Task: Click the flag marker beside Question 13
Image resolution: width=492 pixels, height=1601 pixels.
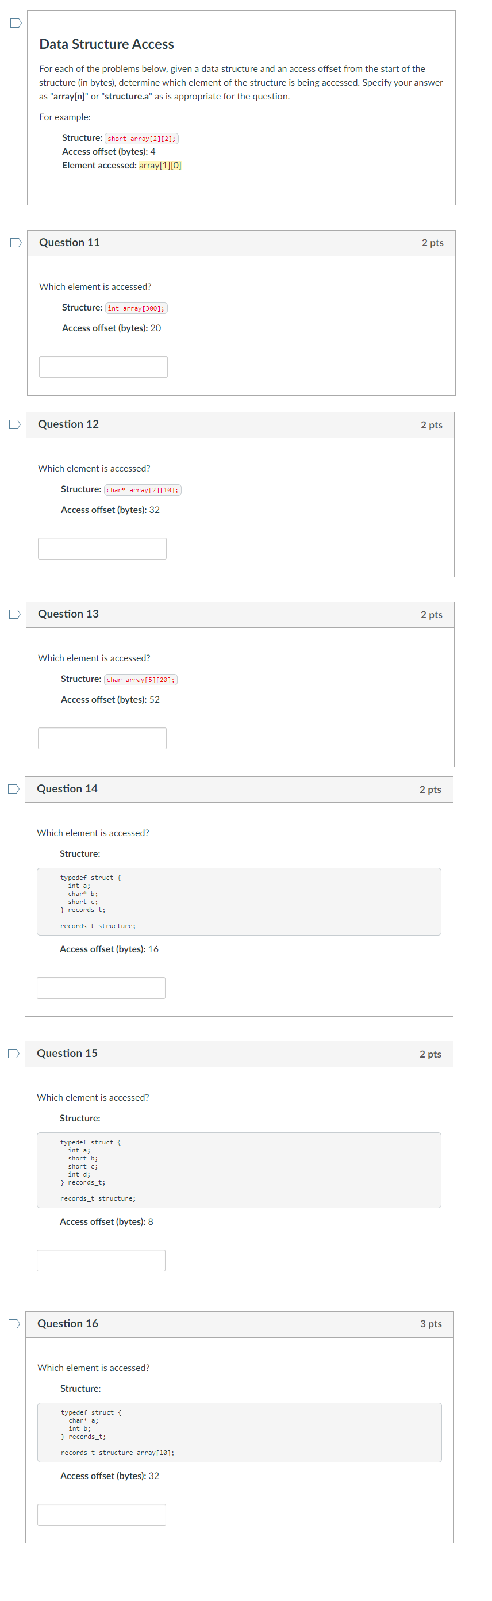Action: point(14,613)
